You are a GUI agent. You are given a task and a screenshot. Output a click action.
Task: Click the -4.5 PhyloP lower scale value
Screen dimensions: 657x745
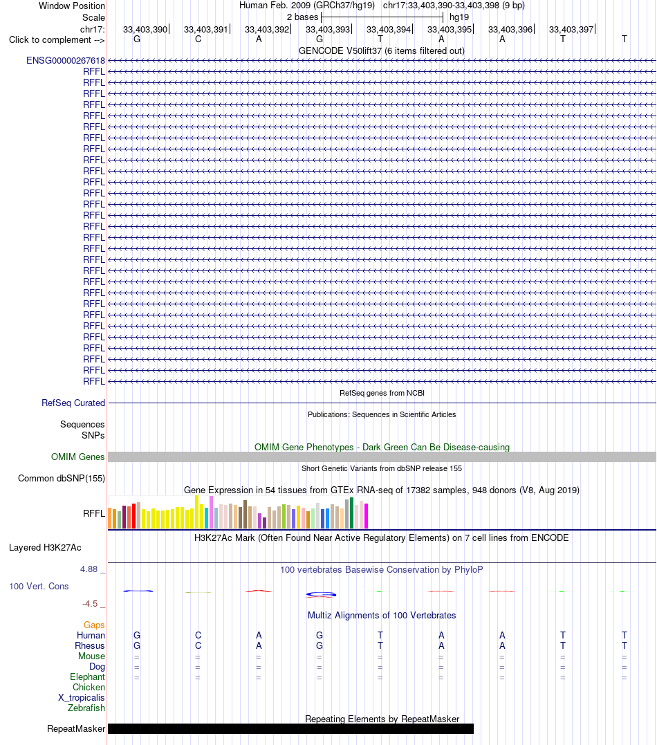click(90, 604)
